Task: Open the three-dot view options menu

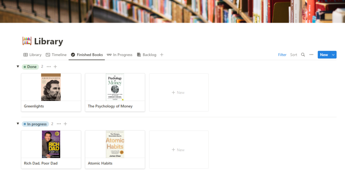Action: pos(311,55)
